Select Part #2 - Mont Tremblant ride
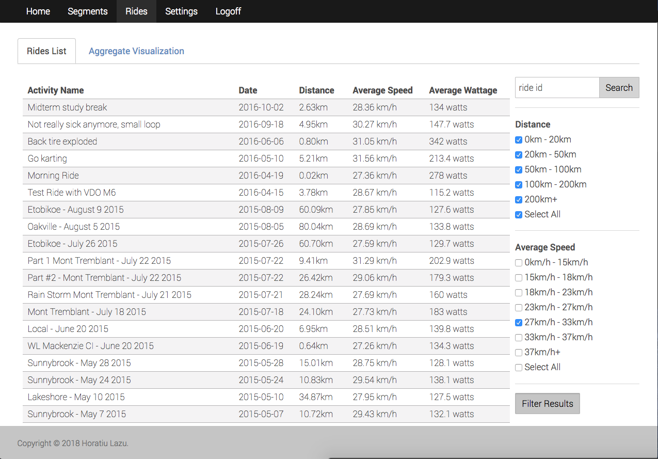658x459 pixels. click(266, 278)
